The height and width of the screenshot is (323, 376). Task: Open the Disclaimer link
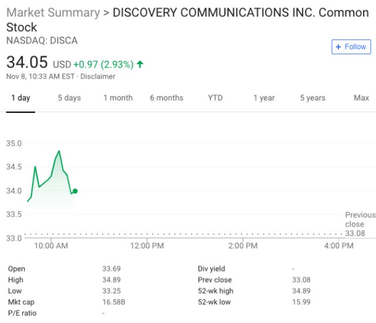[x=98, y=76]
